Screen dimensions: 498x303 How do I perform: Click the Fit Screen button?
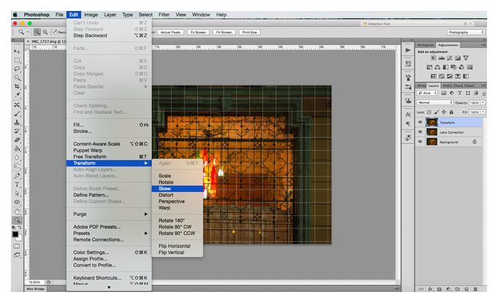coord(198,32)
